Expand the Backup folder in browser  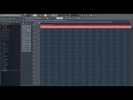click(x=4, y=43)
